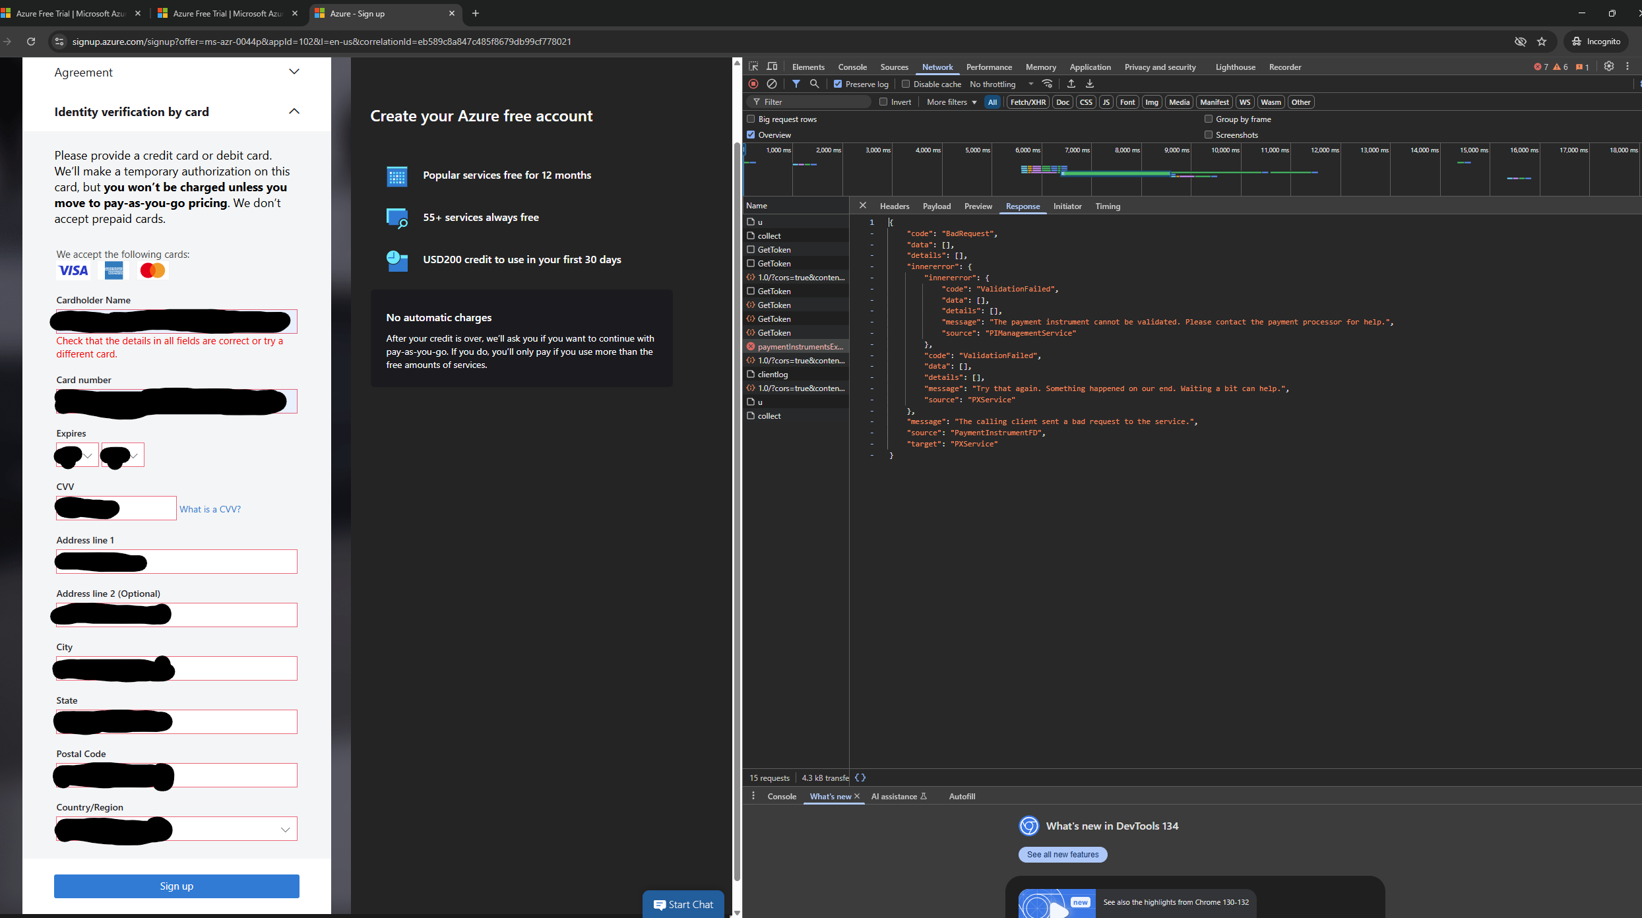Open expiry year dropdown
Image resolution: width=1642 pixels, height=918 pixels.
point(122,455)
